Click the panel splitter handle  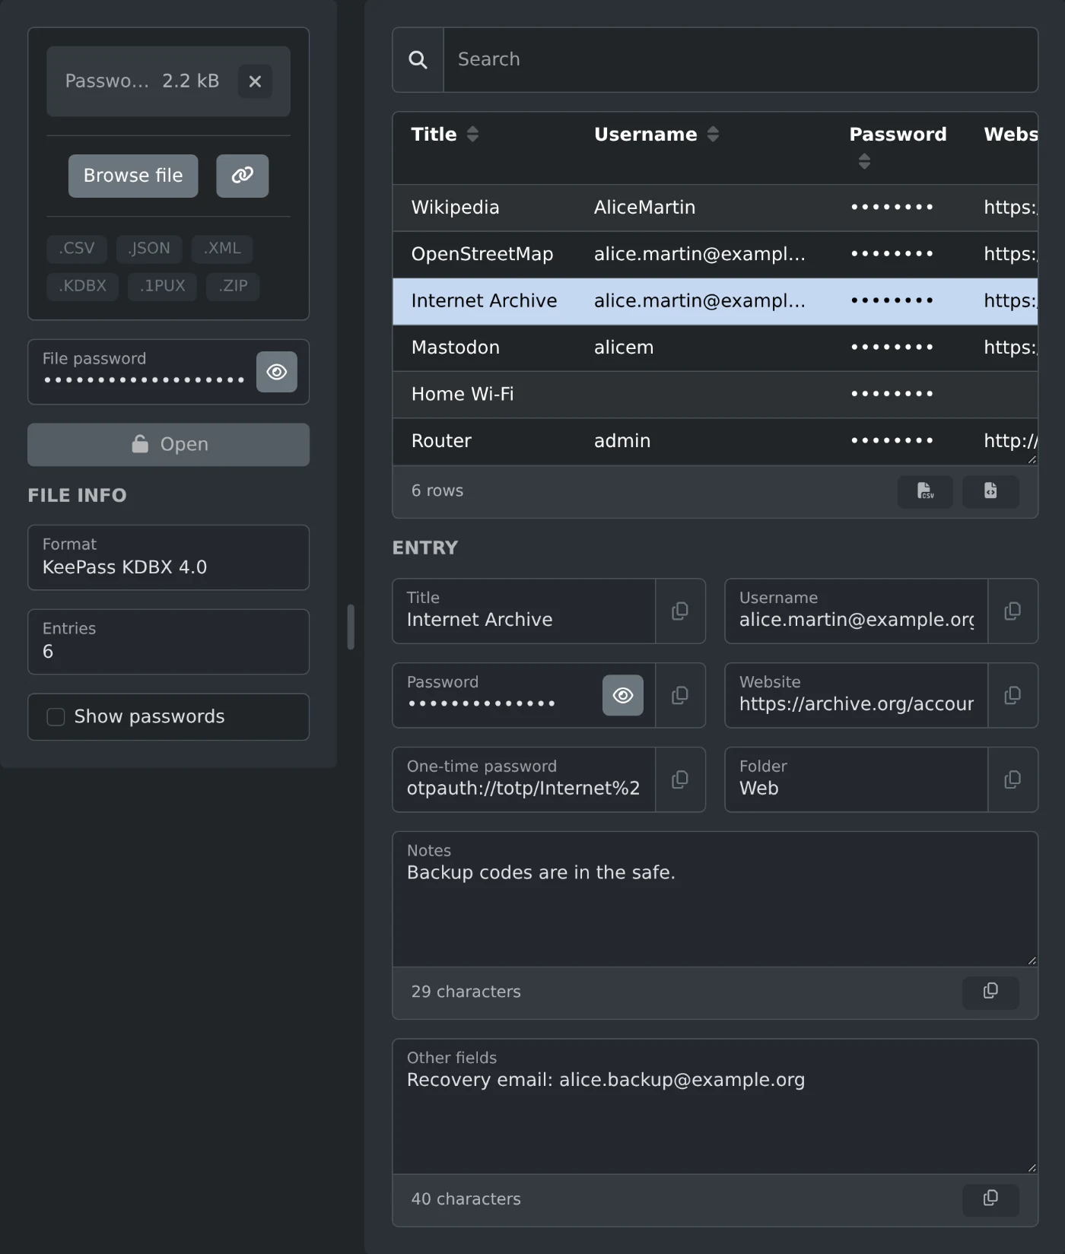coord(351,627)
